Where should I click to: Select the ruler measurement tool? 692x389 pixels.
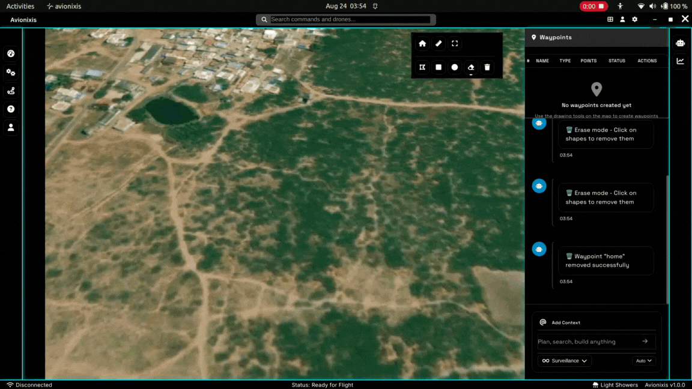[x=439, y=44]
